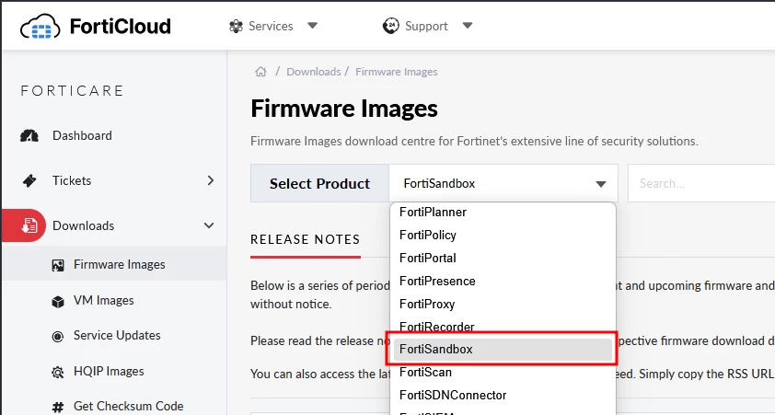Click the Firmware Images breadcrumb link

point(397,72)
